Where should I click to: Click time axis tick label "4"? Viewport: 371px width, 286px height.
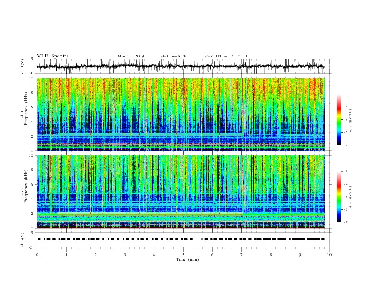tap(154, 255)
